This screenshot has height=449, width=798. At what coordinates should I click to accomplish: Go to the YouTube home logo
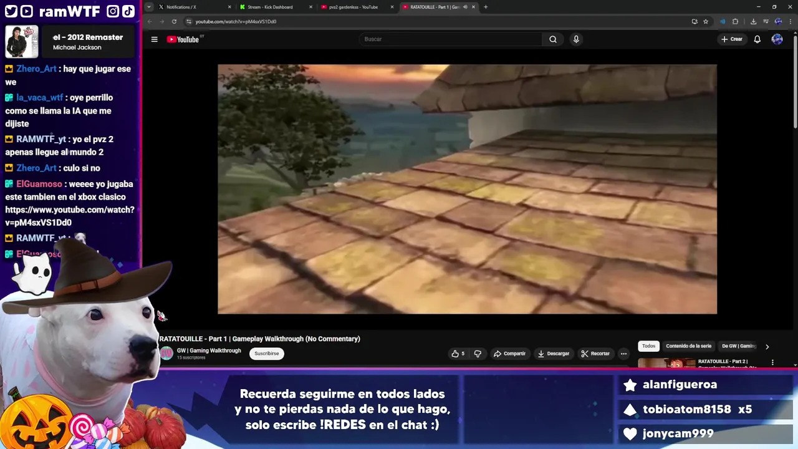tap(183, 39)
